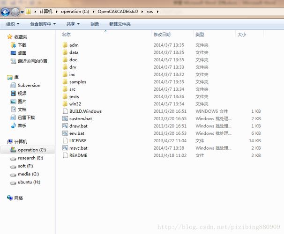284x234 pixels.
Task: Open the media (G:) drive
Action: click(x=29, y=174)
